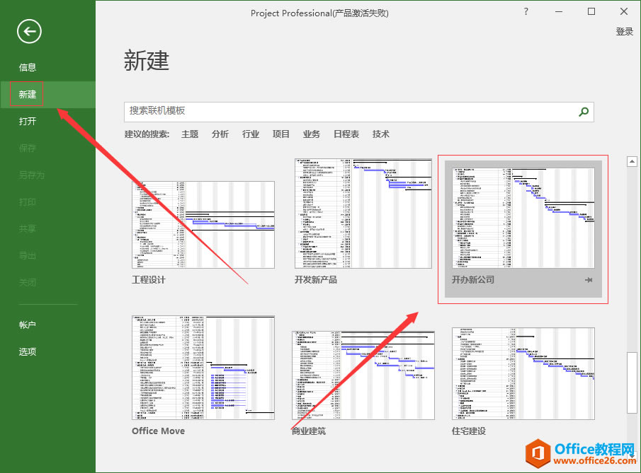Search suggested category 日程表
641x473 pixels.
(x=346, y=134)
